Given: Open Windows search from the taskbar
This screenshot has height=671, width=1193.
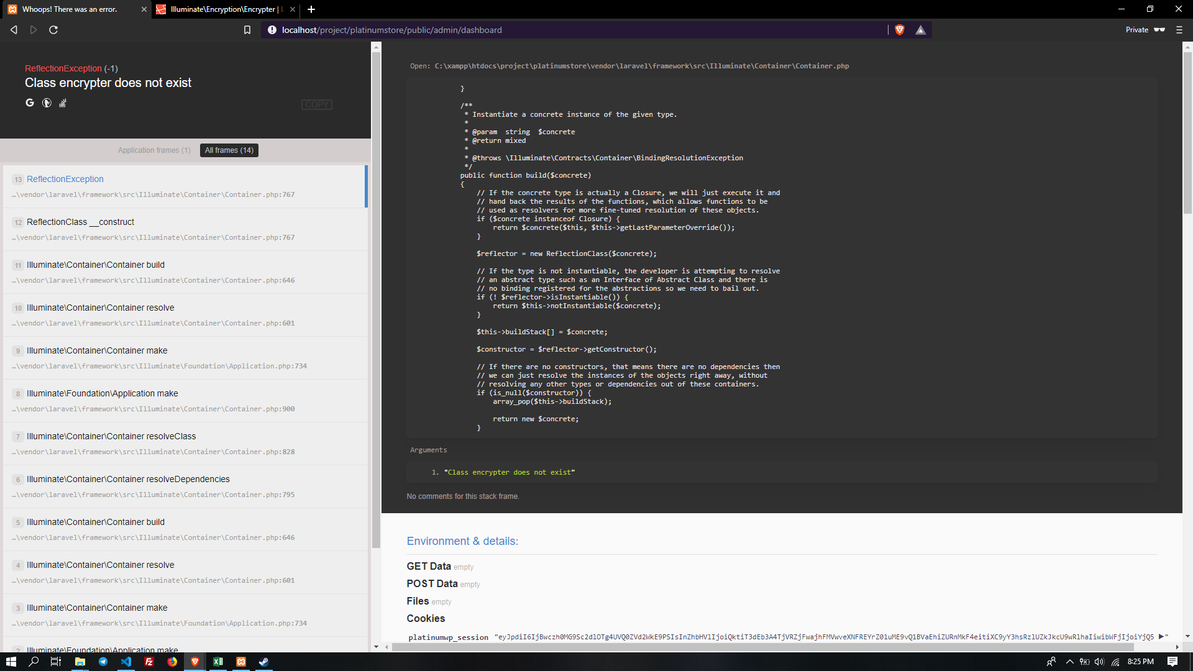Looking at the screenshot, I should [x=34, y=662].
